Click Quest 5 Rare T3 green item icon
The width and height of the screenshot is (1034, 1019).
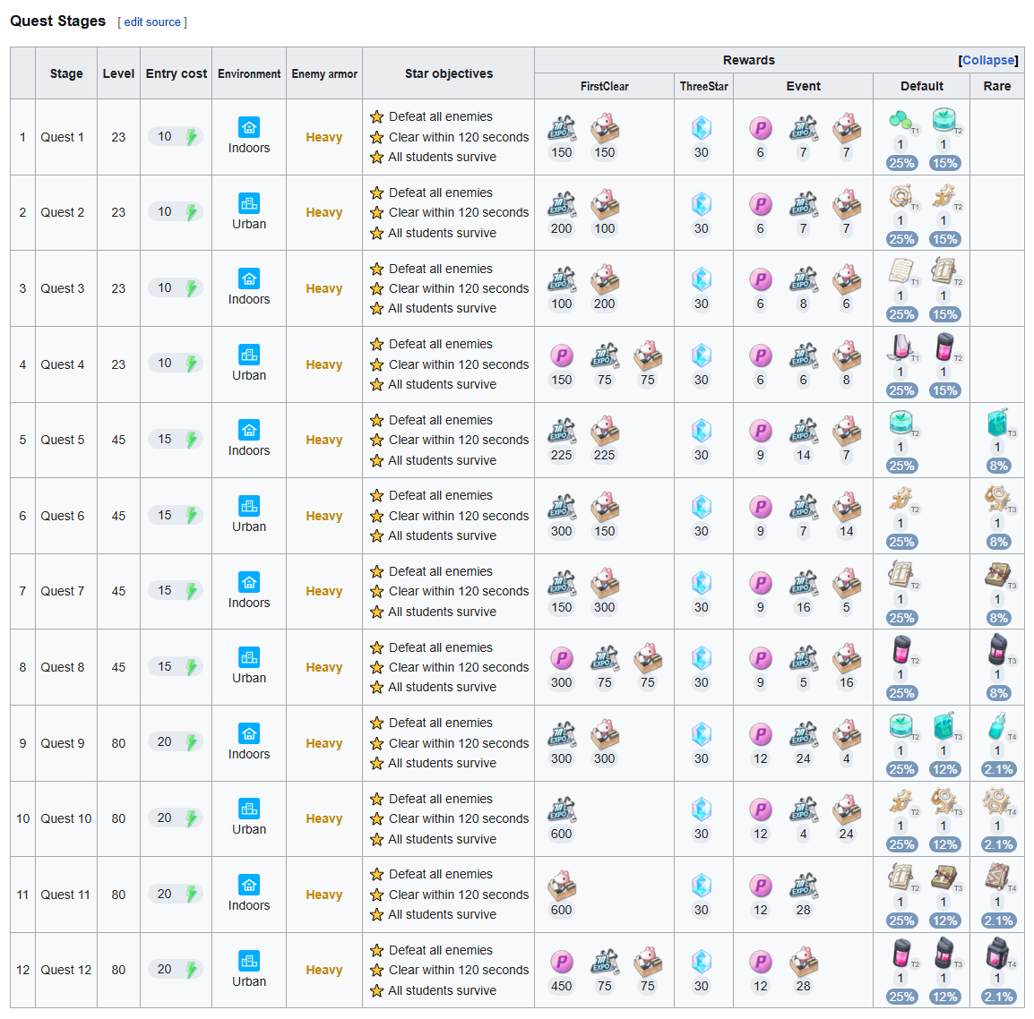pyautogui.click(x=997, y=422)
